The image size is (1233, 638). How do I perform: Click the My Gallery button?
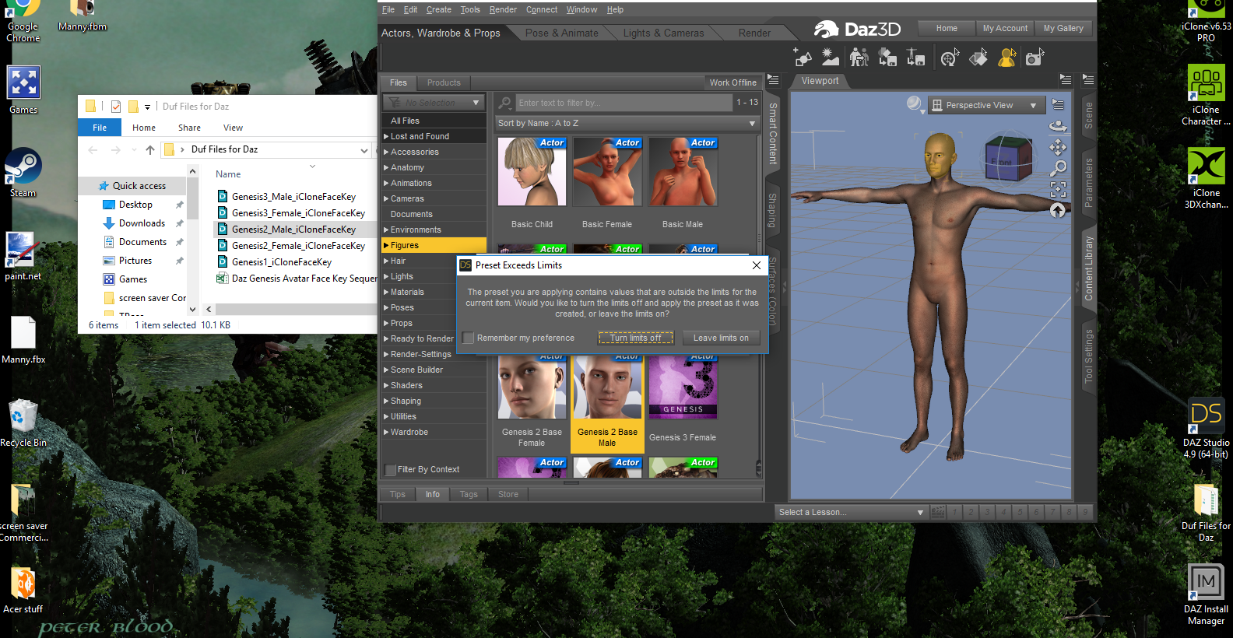coord(1063,28)
